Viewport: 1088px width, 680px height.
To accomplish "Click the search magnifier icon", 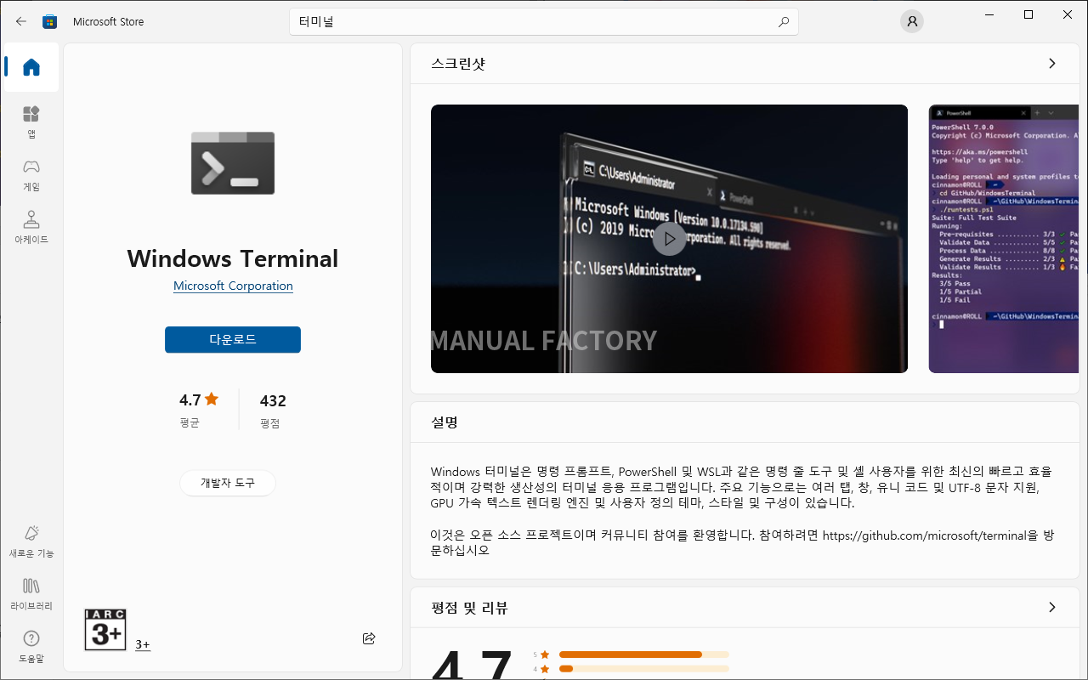I will tap(784, 22).
